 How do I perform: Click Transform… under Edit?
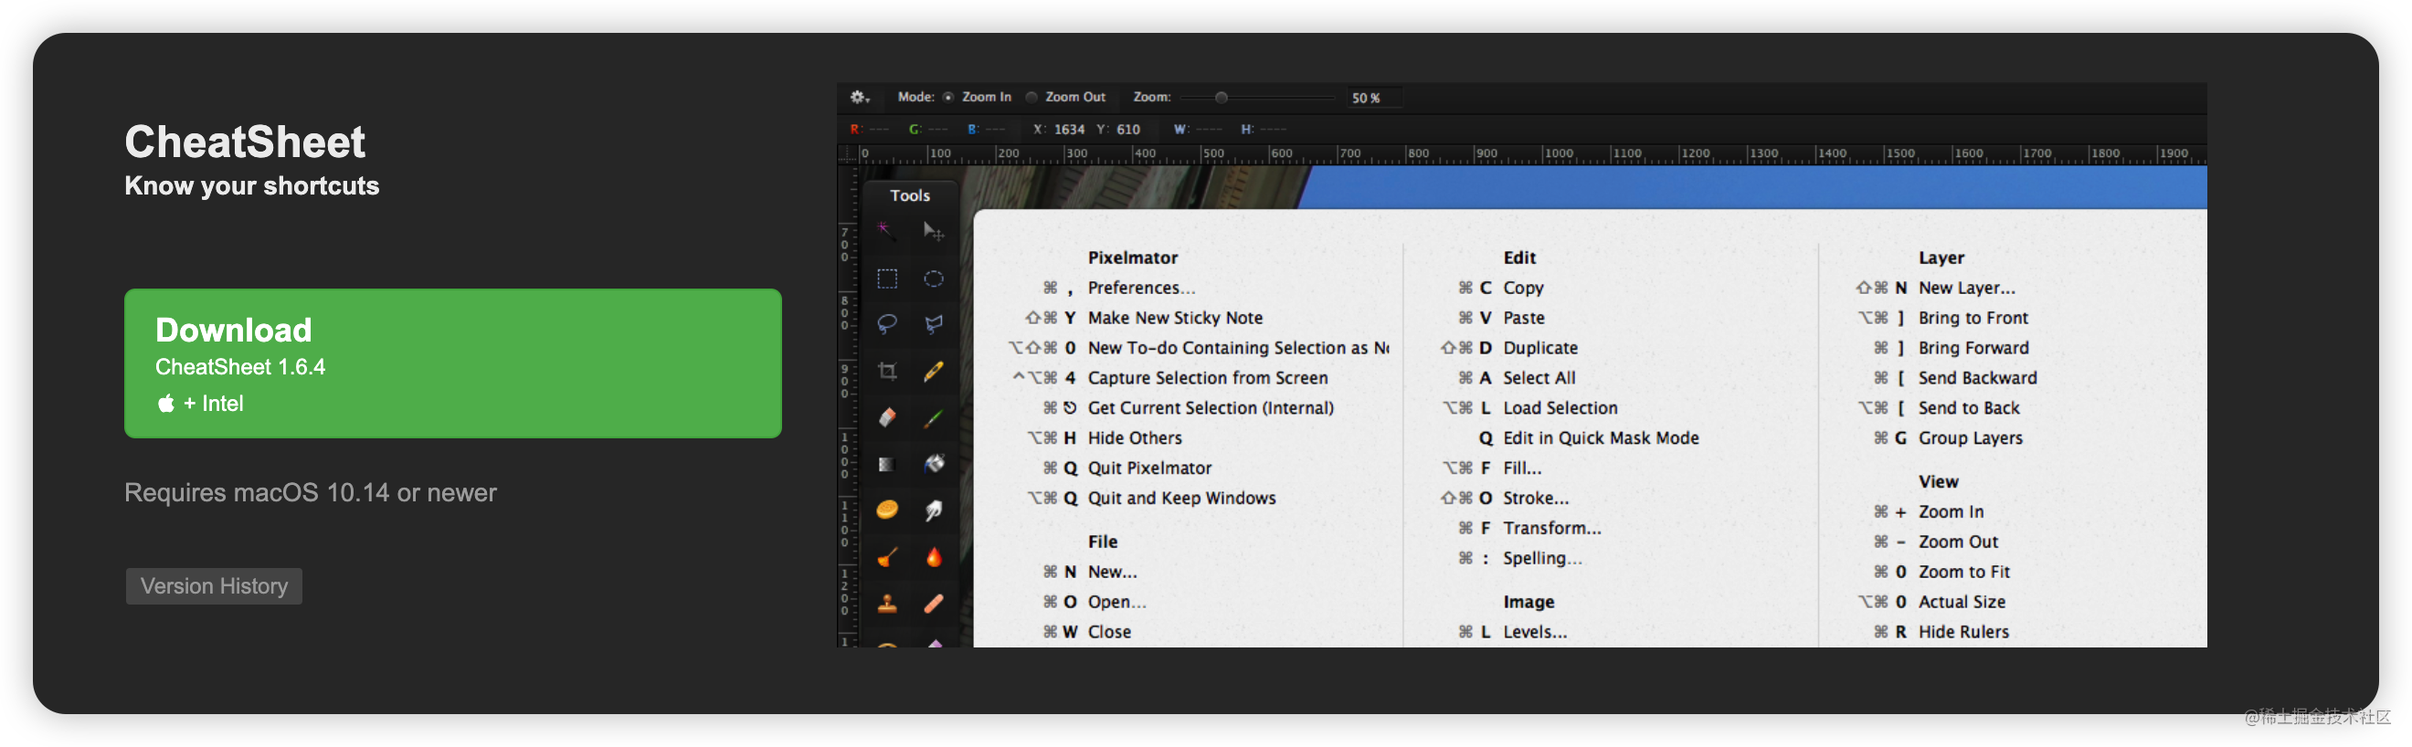tap(1551, 527)
